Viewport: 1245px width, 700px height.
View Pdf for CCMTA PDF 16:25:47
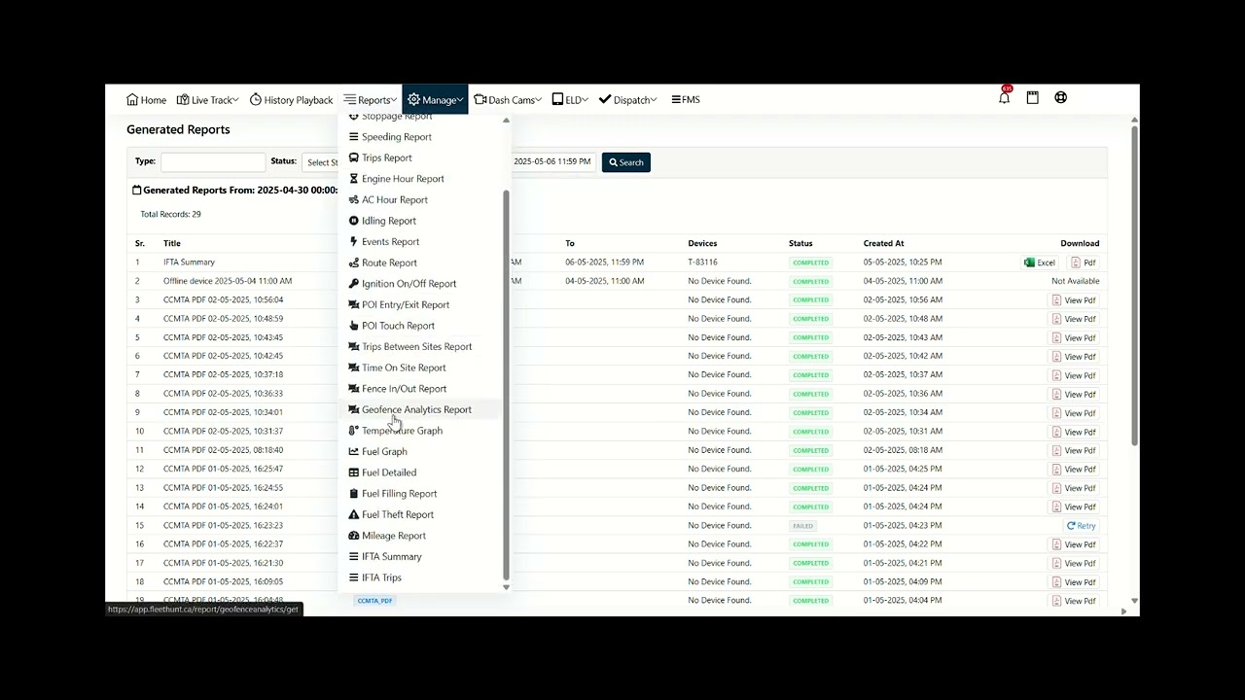click(1073, 470)
